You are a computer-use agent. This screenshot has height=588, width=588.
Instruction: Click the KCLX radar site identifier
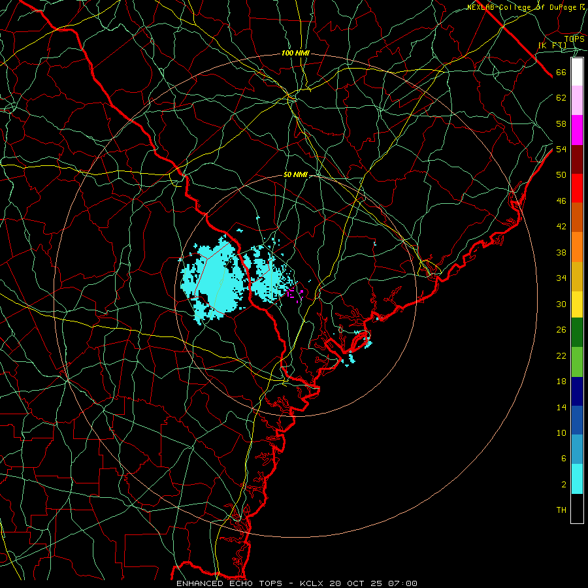coord(313,583)
